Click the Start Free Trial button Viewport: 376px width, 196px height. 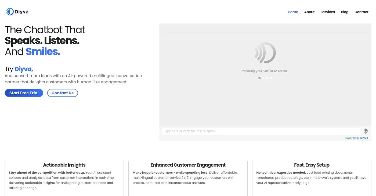(x=24, y=93)
